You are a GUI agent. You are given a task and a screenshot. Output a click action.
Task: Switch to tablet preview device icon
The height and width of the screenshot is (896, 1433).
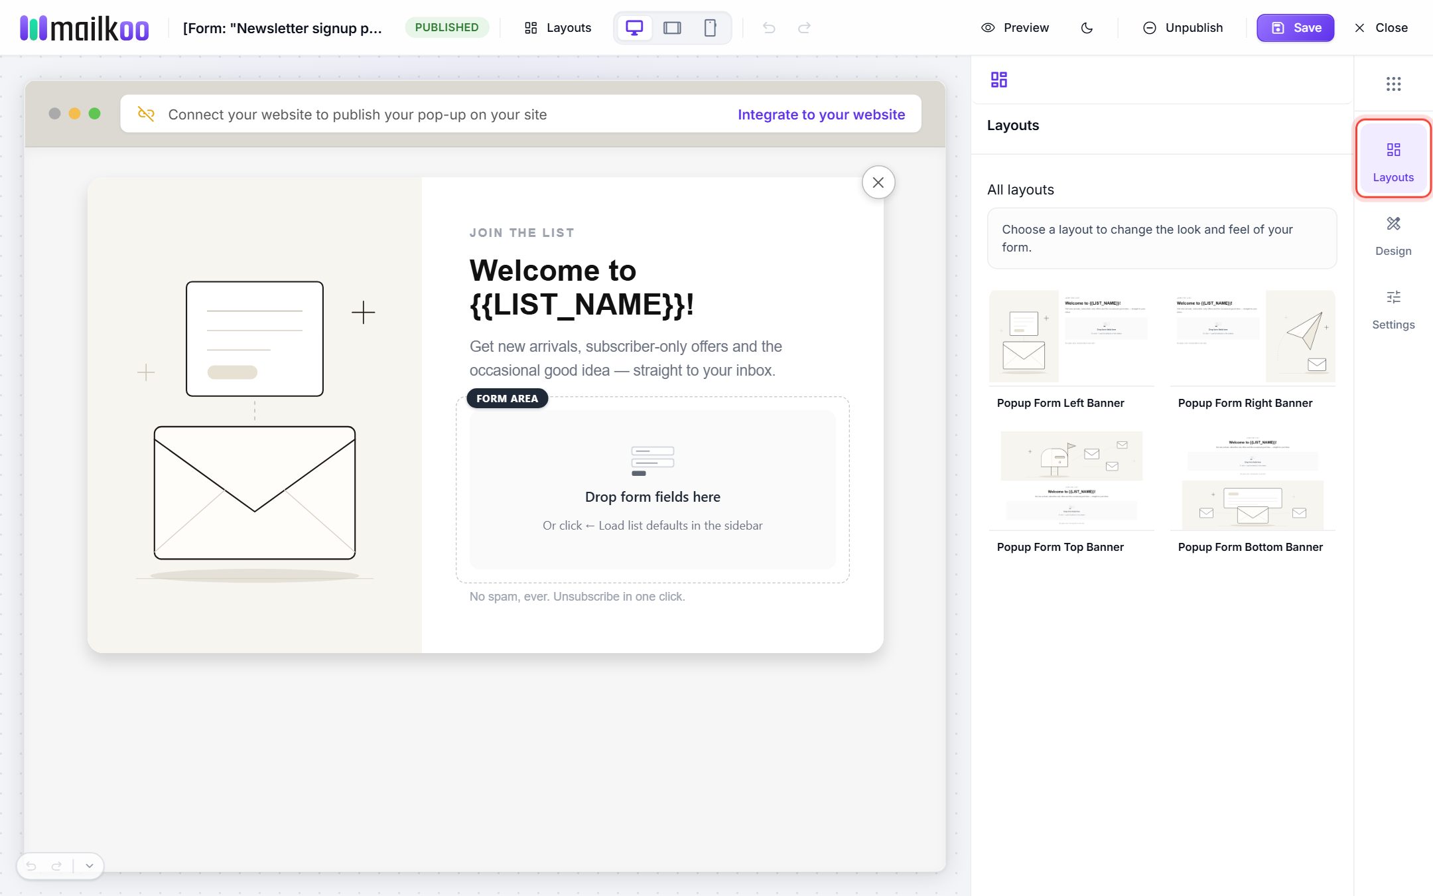coord(672,28)
